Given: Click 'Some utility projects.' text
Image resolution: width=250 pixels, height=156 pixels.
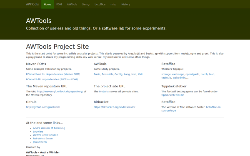Looking at the screenshot, I should coord(107,69).
